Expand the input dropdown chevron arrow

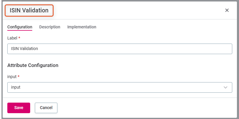coord(226,87)
